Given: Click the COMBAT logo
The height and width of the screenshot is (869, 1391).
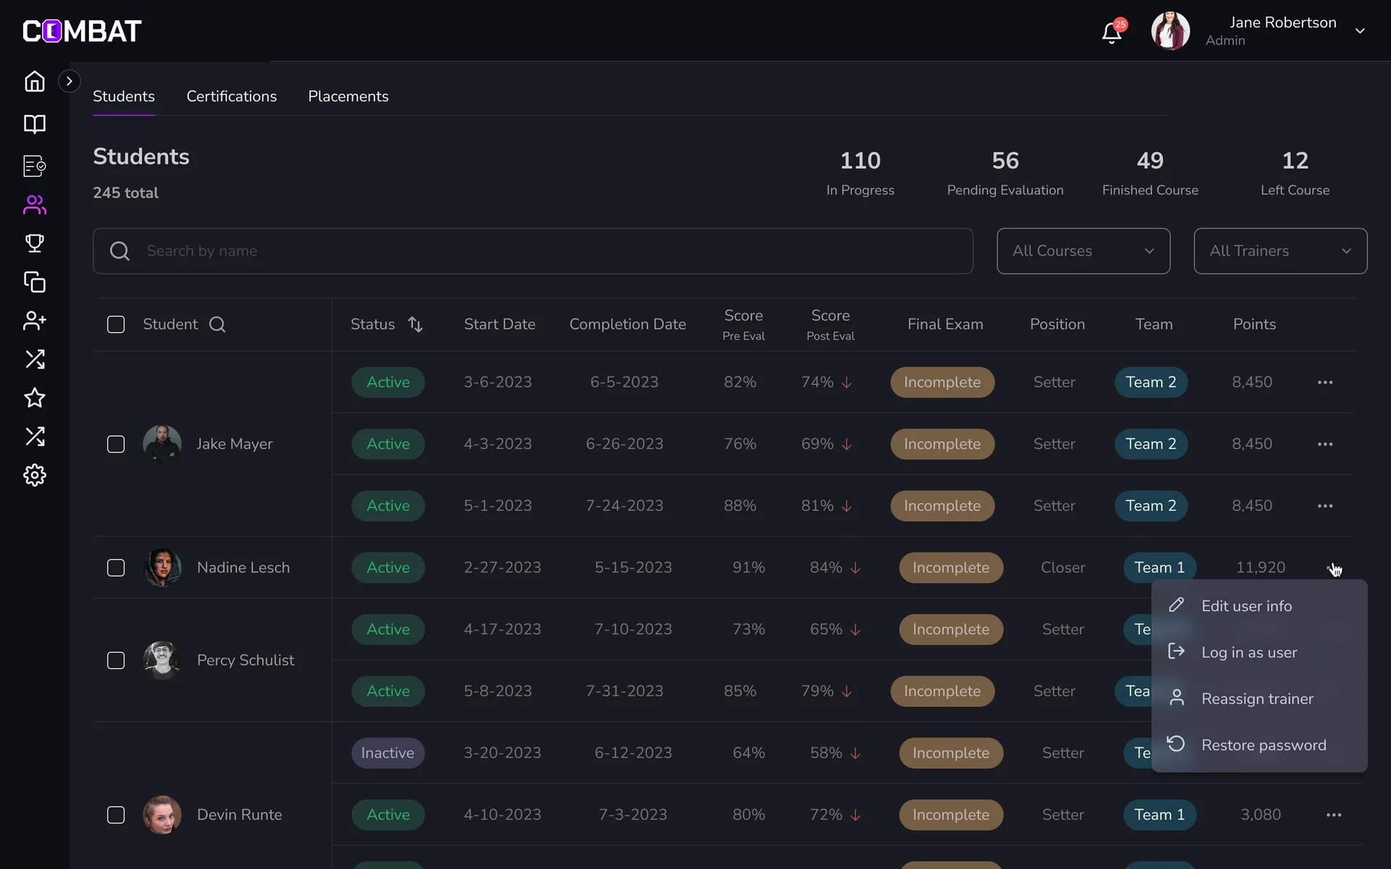Looking at the screenshot, I should [x=82, y=31].
